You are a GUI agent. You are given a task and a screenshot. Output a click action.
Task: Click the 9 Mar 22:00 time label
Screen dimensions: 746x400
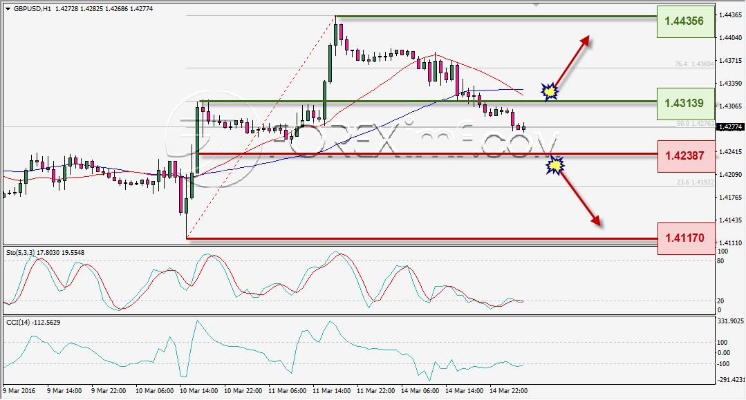(x=109, y=391)
